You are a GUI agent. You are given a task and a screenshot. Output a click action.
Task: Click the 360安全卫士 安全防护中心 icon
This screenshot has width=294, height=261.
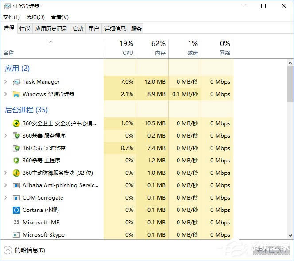(16, 123)
